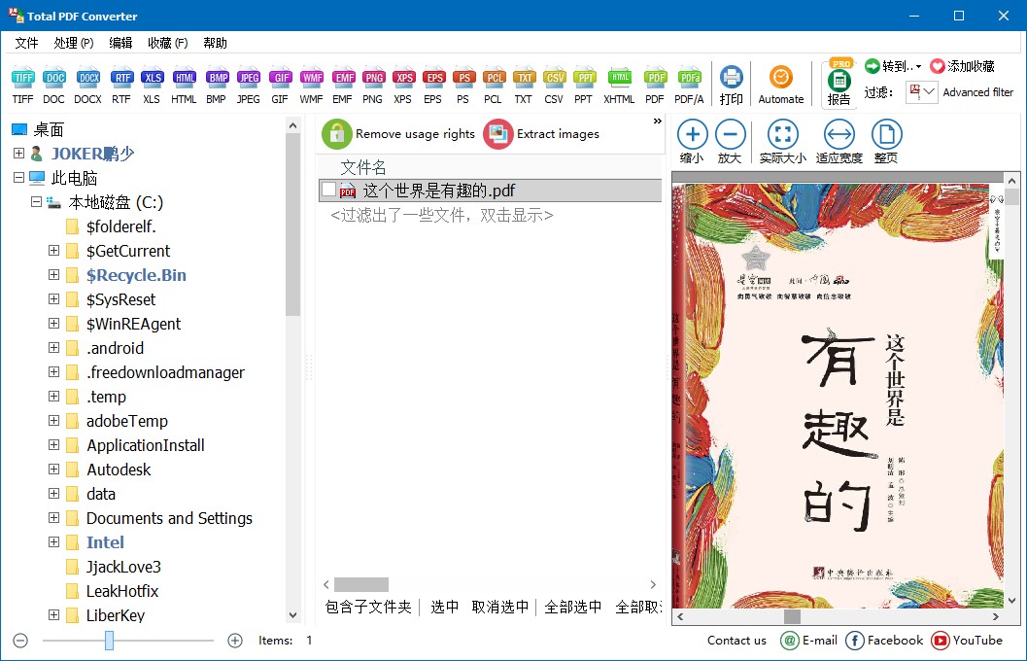Choose DOCX output format
The image size is (1027, 661).
tap(87, 86)
